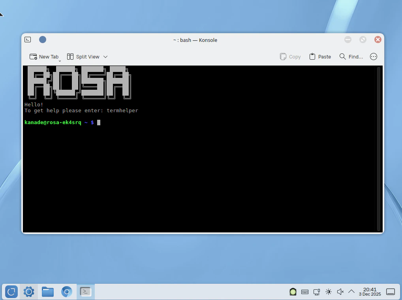Open the keyboard layout tray icon
This screenshot has width=402, height=300.
point(305,292)
